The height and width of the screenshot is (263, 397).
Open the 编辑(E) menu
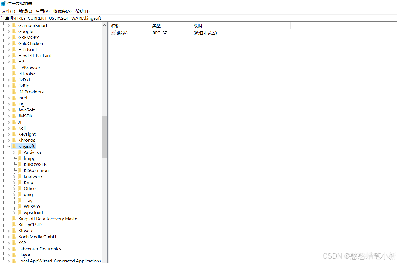point(25,11)
